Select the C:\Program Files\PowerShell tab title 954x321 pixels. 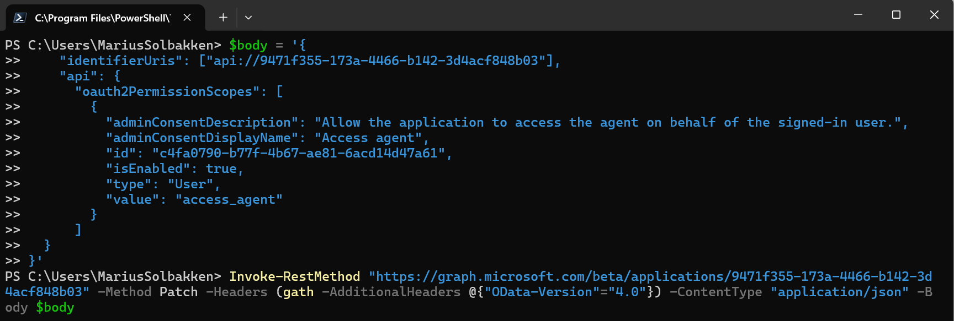click(x=102, y=18)
